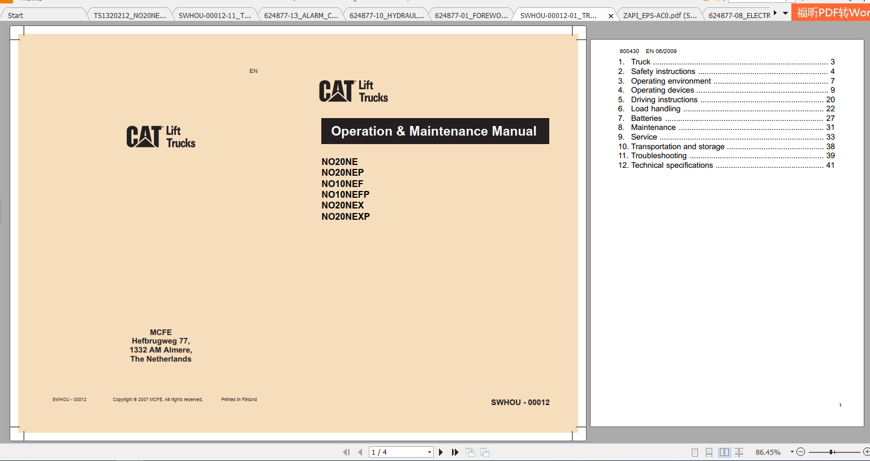
Task: Switch to Single Page view mode
Action: point(695,452)
